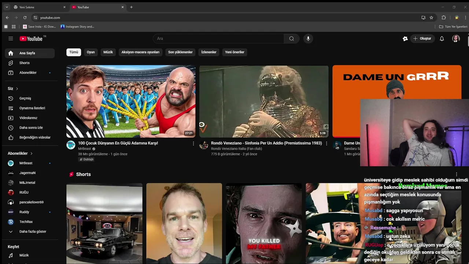The image size is (469, 264).
Task: Open JagermaN subscription channel
Action: [x=30, y=173]
